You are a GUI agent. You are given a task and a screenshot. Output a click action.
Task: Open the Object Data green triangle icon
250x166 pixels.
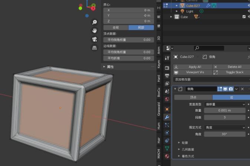167,149
